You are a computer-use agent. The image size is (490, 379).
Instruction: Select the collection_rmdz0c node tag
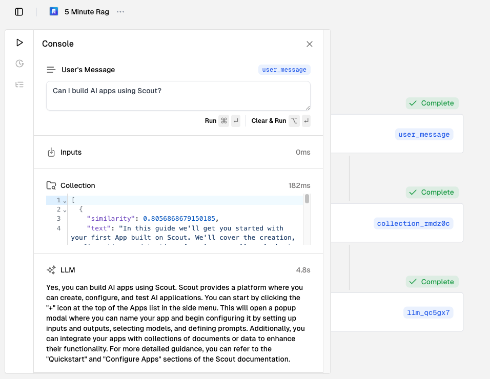[413, 223]
